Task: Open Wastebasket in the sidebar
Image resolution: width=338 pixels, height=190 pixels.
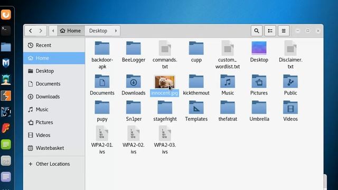Action: [54, 148]
